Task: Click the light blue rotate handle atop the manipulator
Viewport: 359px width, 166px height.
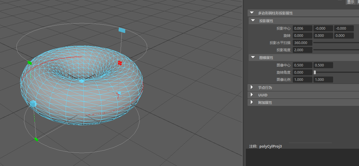Action: coord(122,30)
